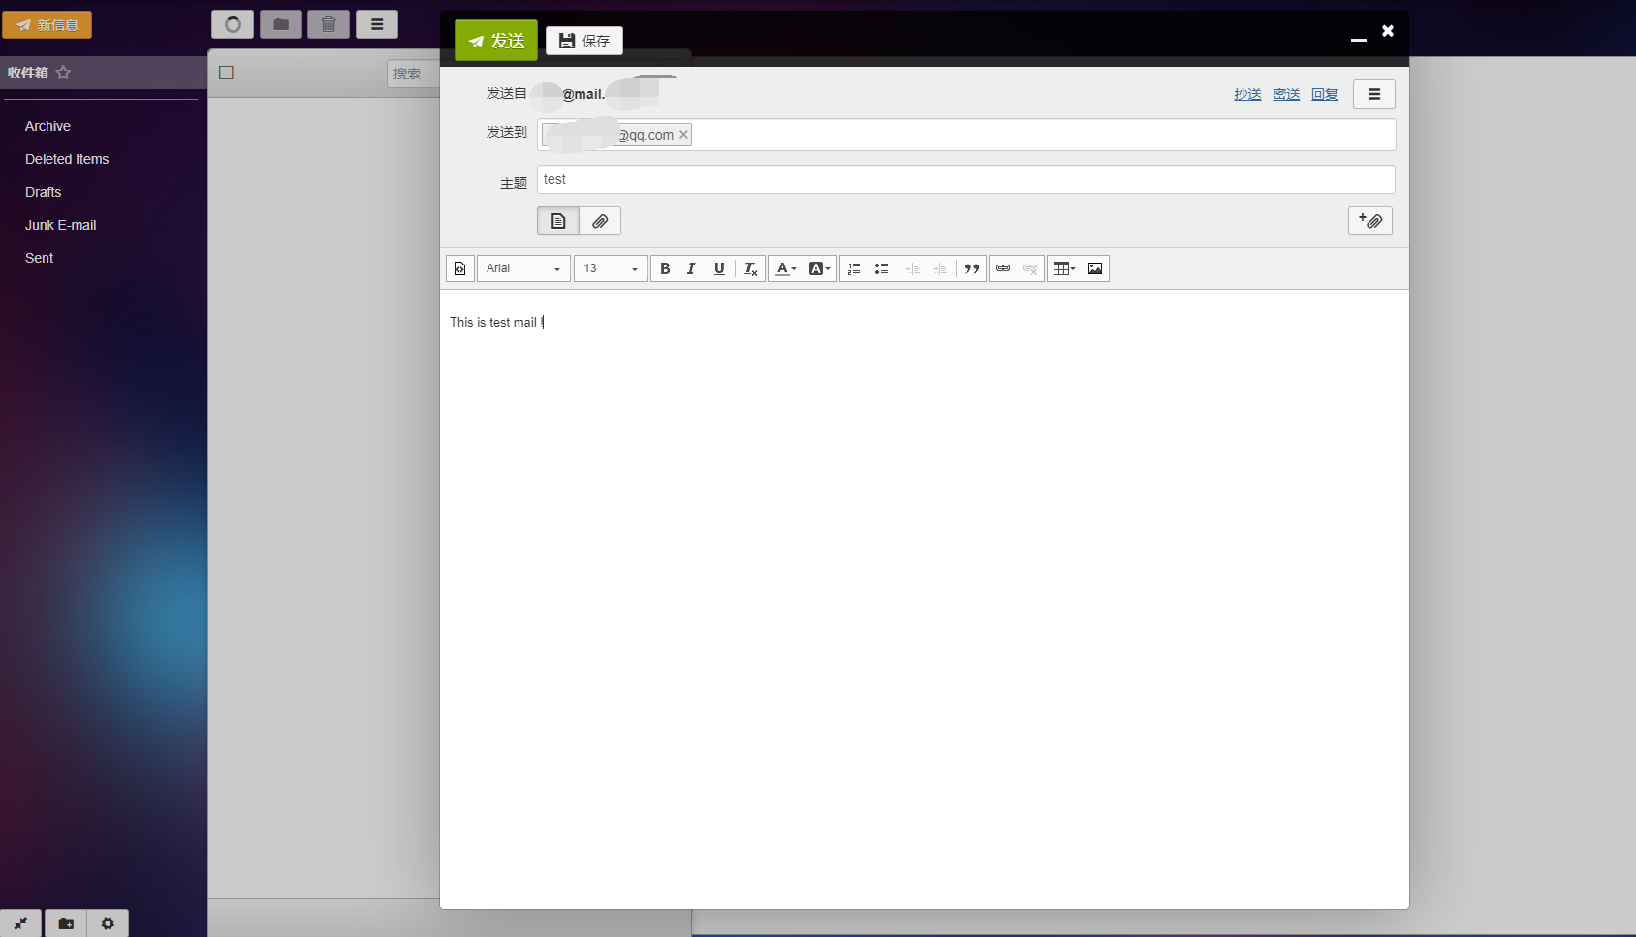
Task: Open the insert table dropdown
Action: click(1064, 268)
